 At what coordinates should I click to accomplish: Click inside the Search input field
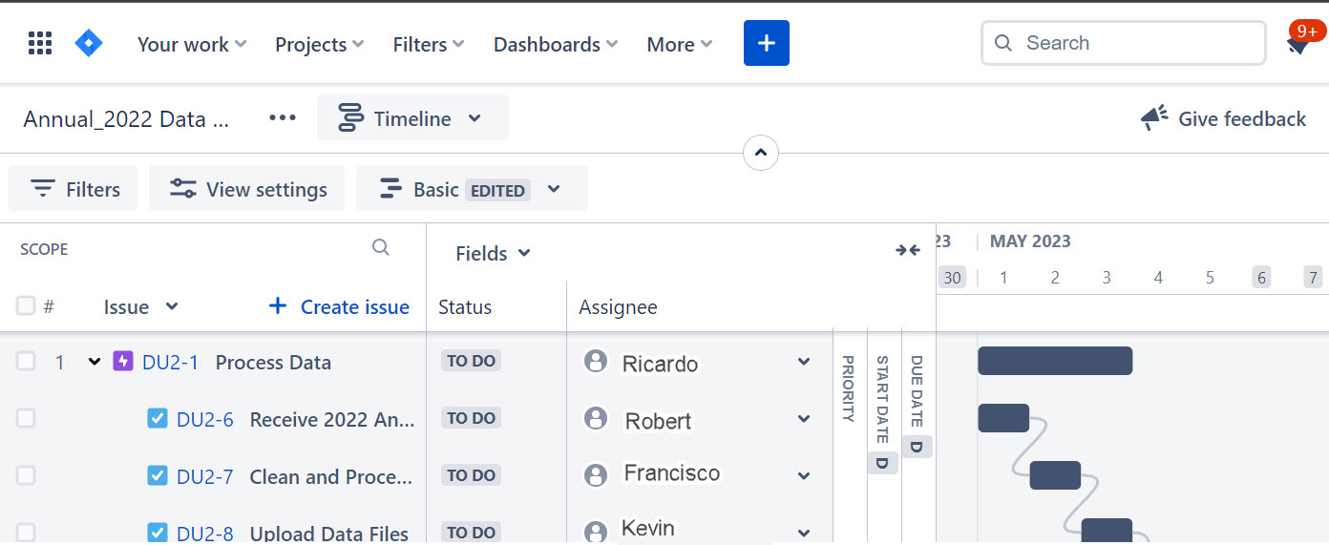point(1124,43)
